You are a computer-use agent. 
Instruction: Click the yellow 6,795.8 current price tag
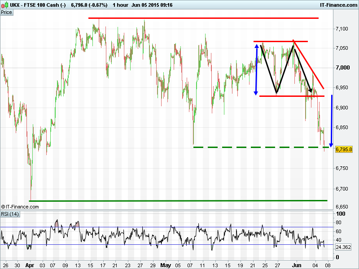click(344, 149)
